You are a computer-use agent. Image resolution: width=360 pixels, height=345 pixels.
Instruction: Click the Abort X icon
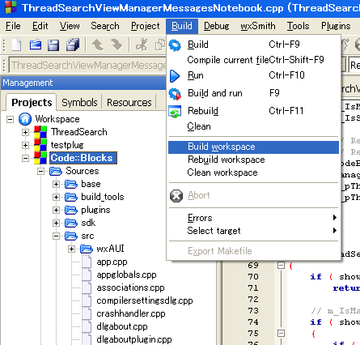coord(176,196)
